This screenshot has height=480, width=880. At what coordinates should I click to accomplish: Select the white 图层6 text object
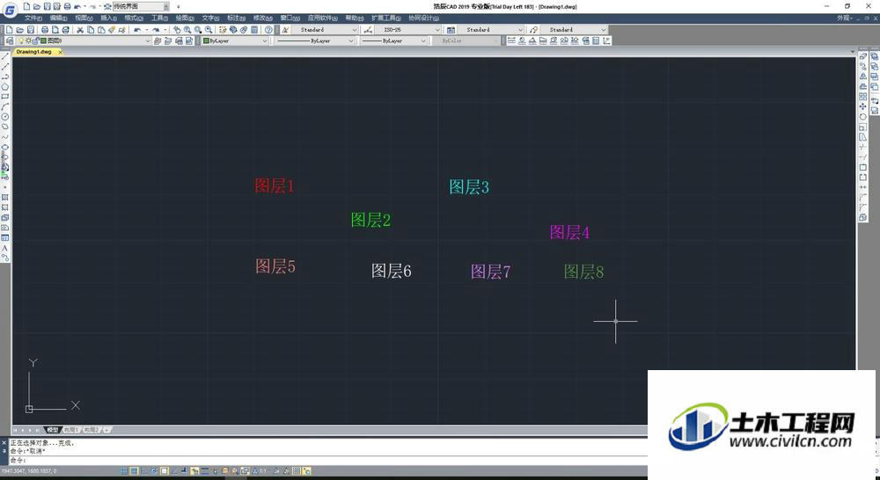pyautogui.click(x=392, y=271)
